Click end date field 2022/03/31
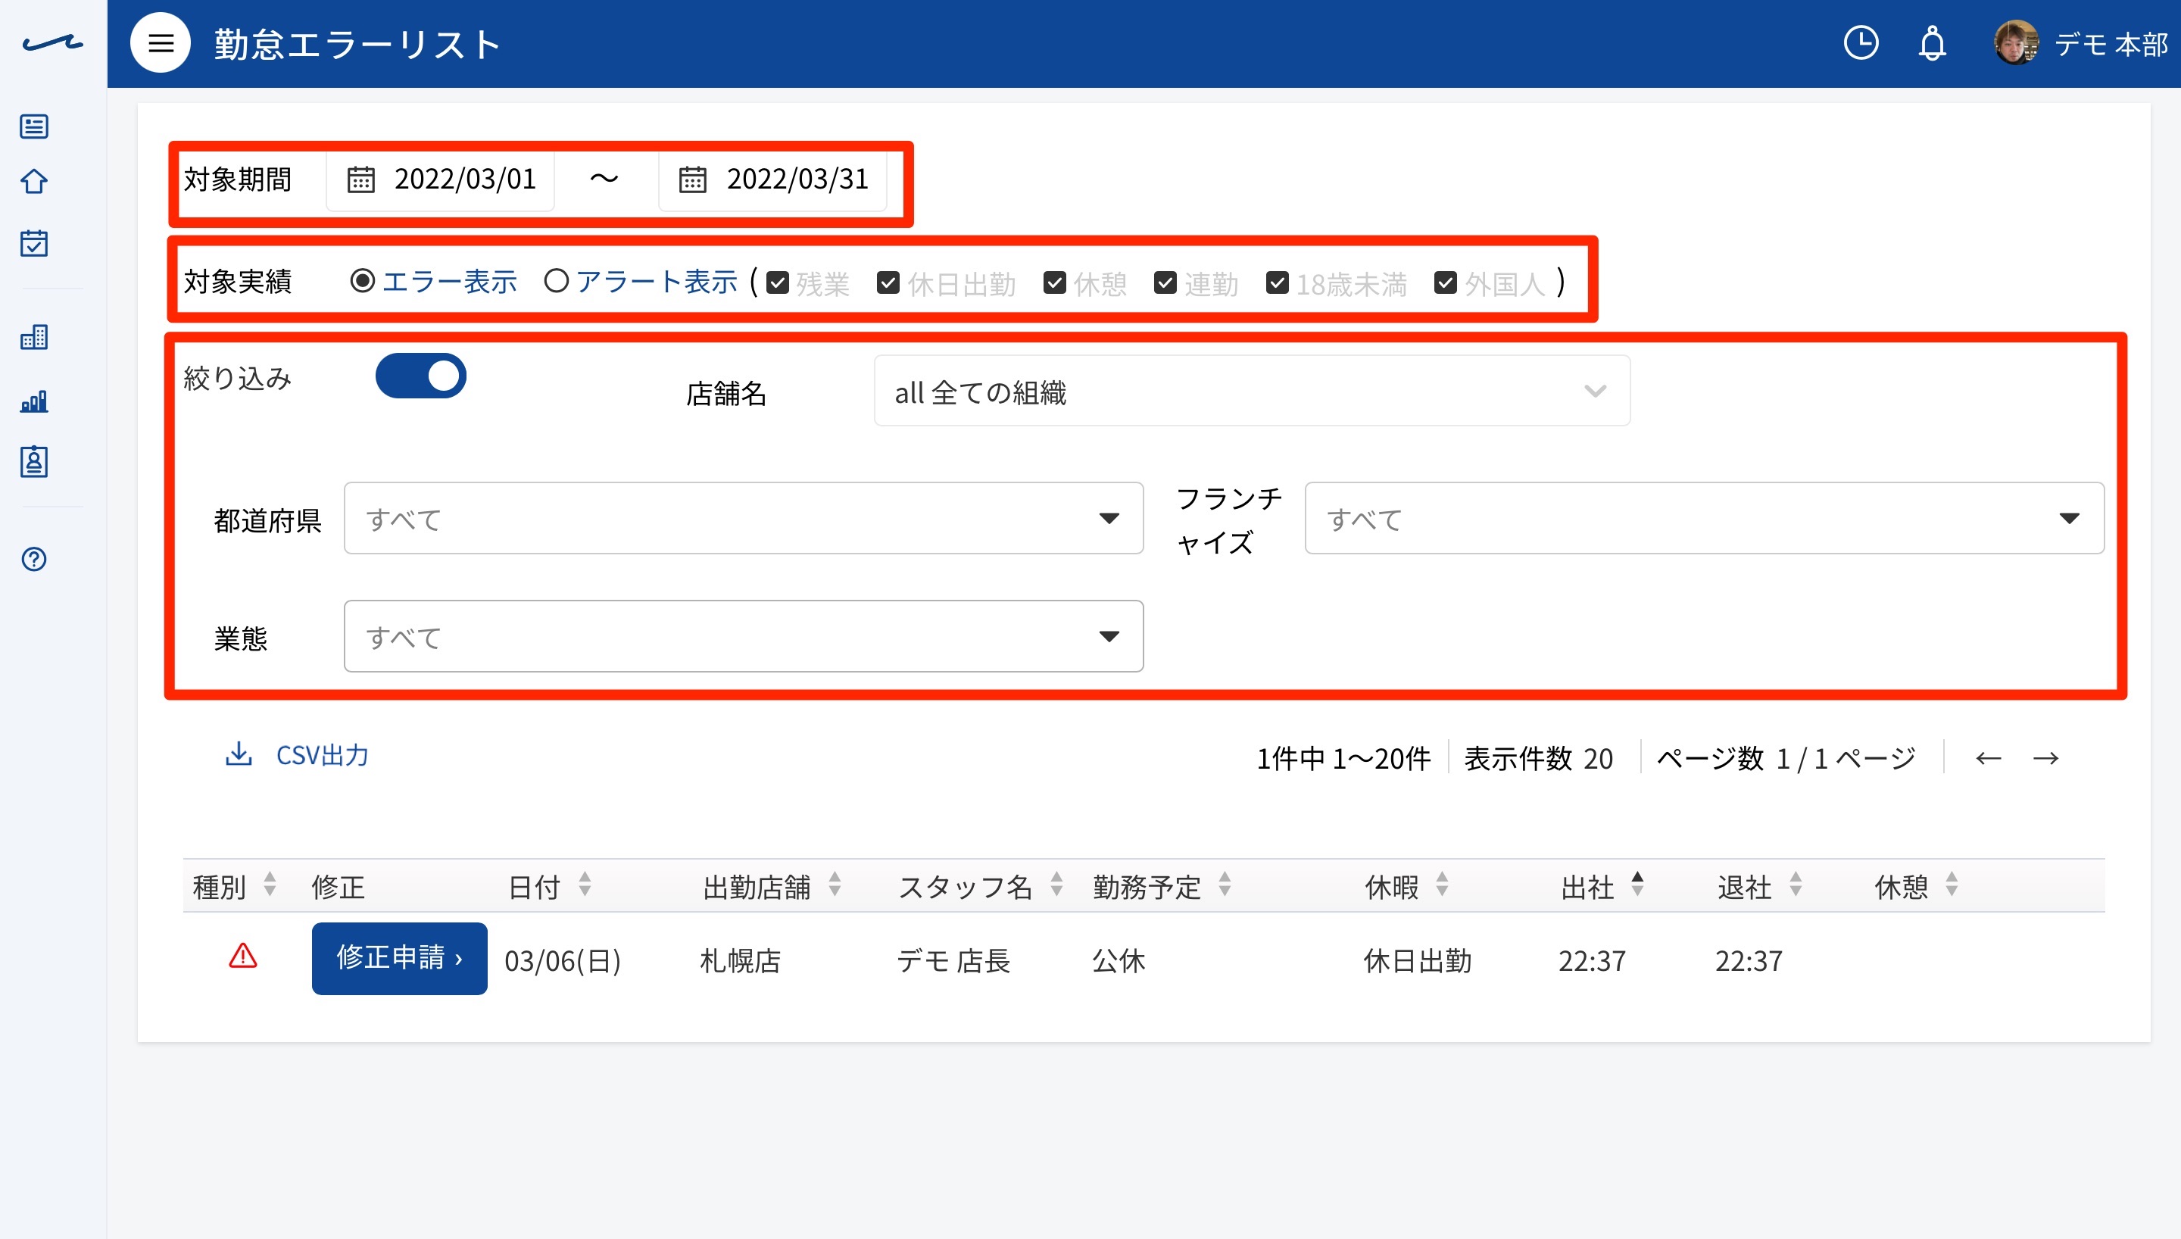Image resolution: width=2181 pixels, height=1239 pixels. [x=772, y=179]
